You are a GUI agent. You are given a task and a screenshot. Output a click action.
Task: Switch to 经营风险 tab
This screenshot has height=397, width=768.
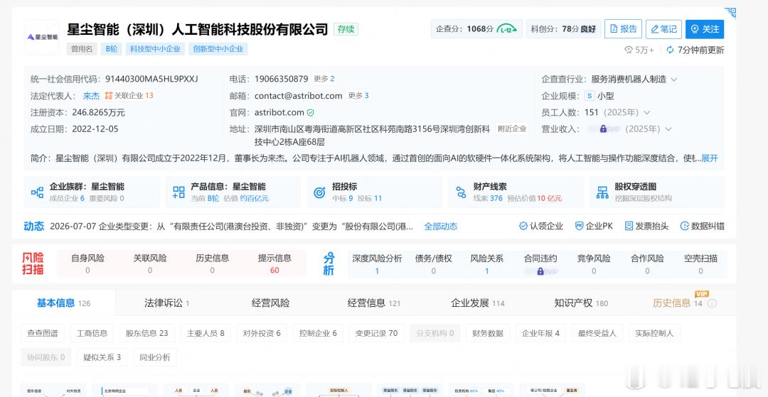(x=271, y=303)
